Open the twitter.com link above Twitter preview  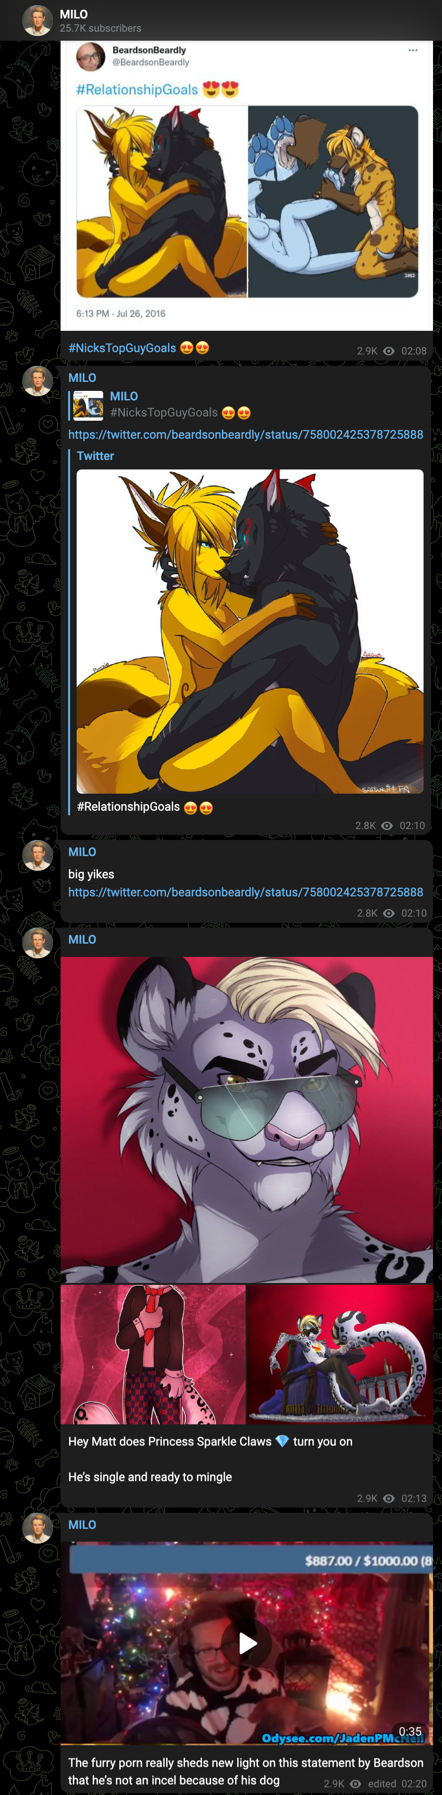pyautogui.click(x=246, y=434)
